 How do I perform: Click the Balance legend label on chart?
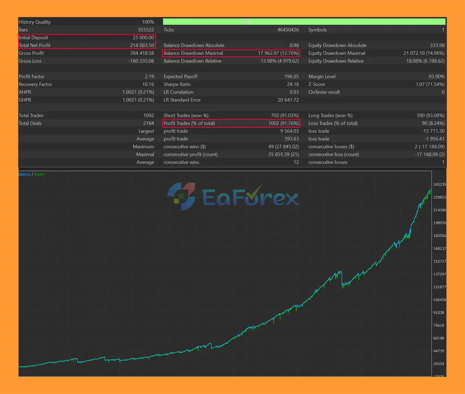[25, 174]
